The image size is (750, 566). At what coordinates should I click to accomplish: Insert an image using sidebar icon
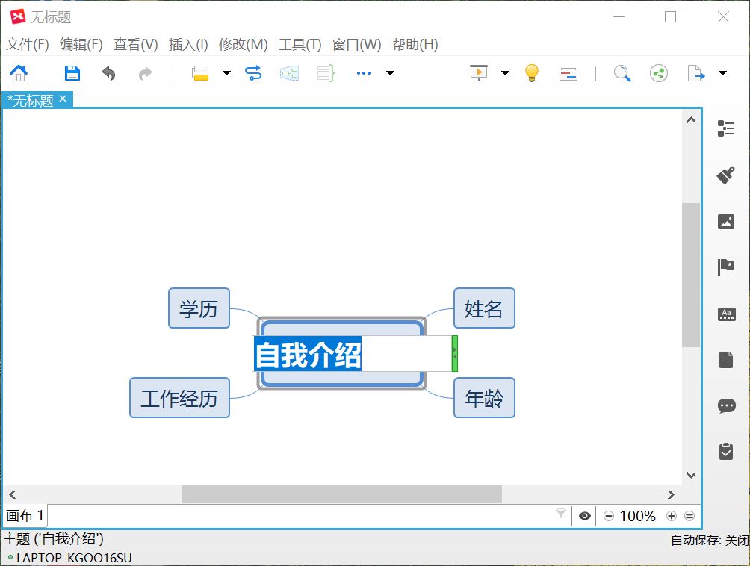coord(725,221)
